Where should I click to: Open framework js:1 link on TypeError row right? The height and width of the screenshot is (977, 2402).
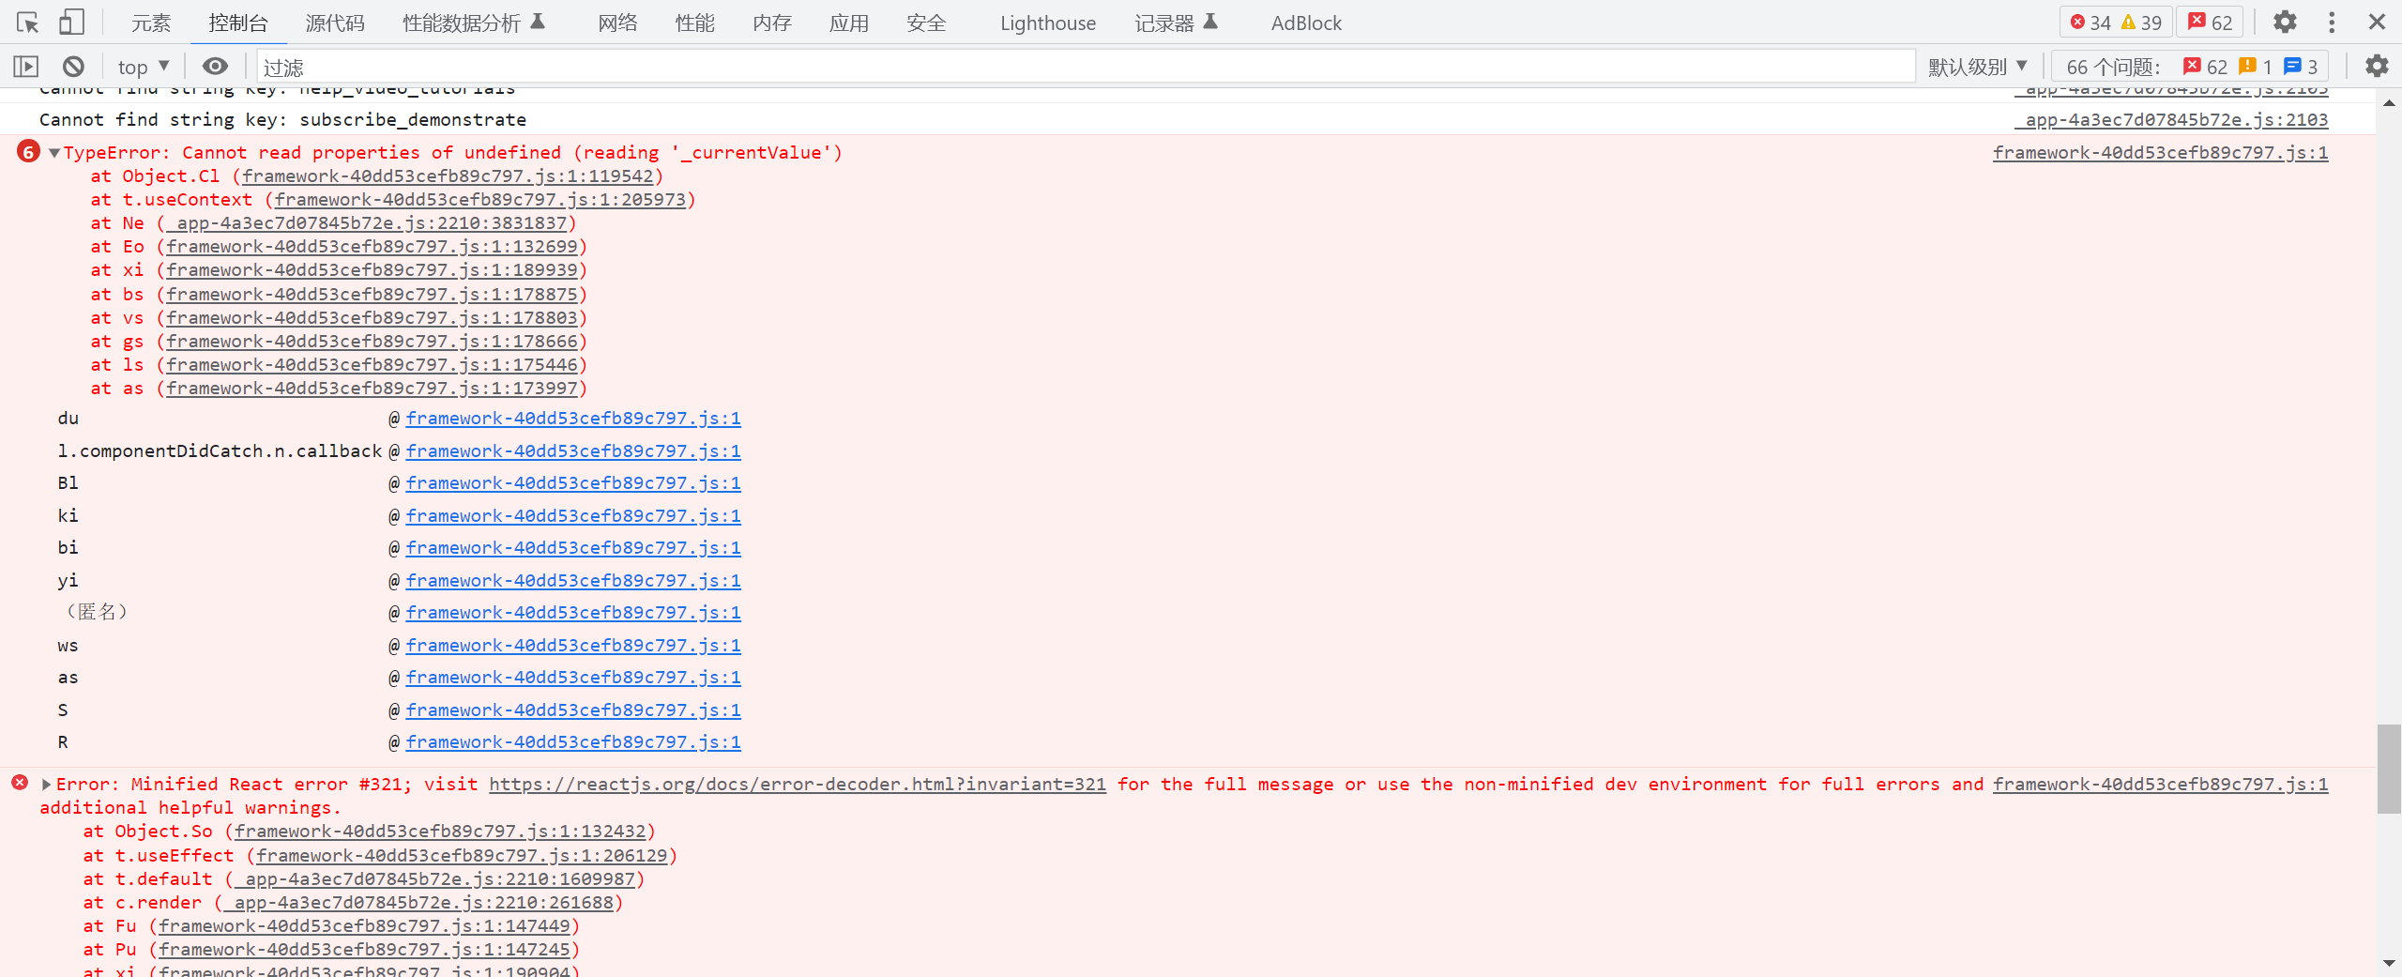click(2160, 152)
